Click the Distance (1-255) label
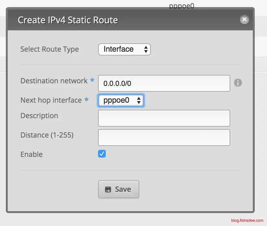Viewport: 267px width, 226px height. coord(47,135)
